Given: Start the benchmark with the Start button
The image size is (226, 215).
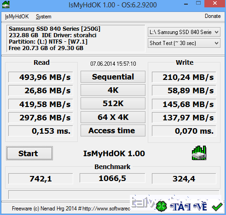Looking at the screenshot, I should (29, 153).
